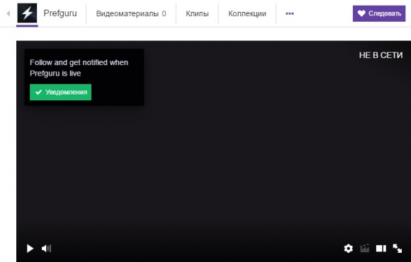Image resolution: width=411 pixels, height=262 pixels.
Task: Play the Prefguru stream video
Action: (30, 249)
